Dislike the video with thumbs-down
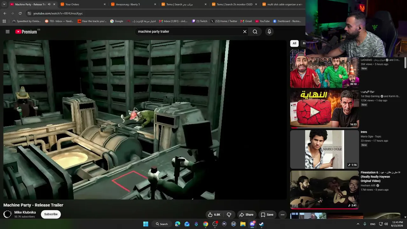 click(229, 215)
